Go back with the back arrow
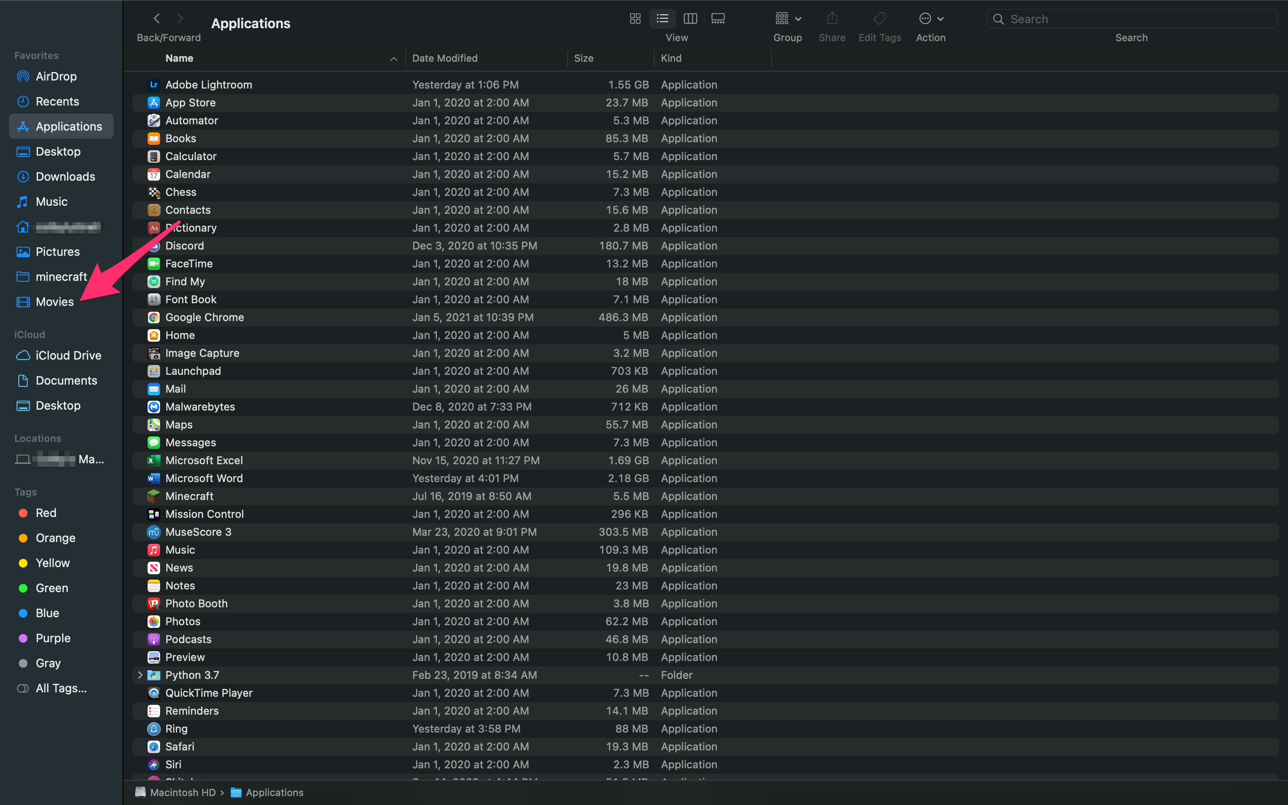This screenshot has height=805, width=1288. 157,19
